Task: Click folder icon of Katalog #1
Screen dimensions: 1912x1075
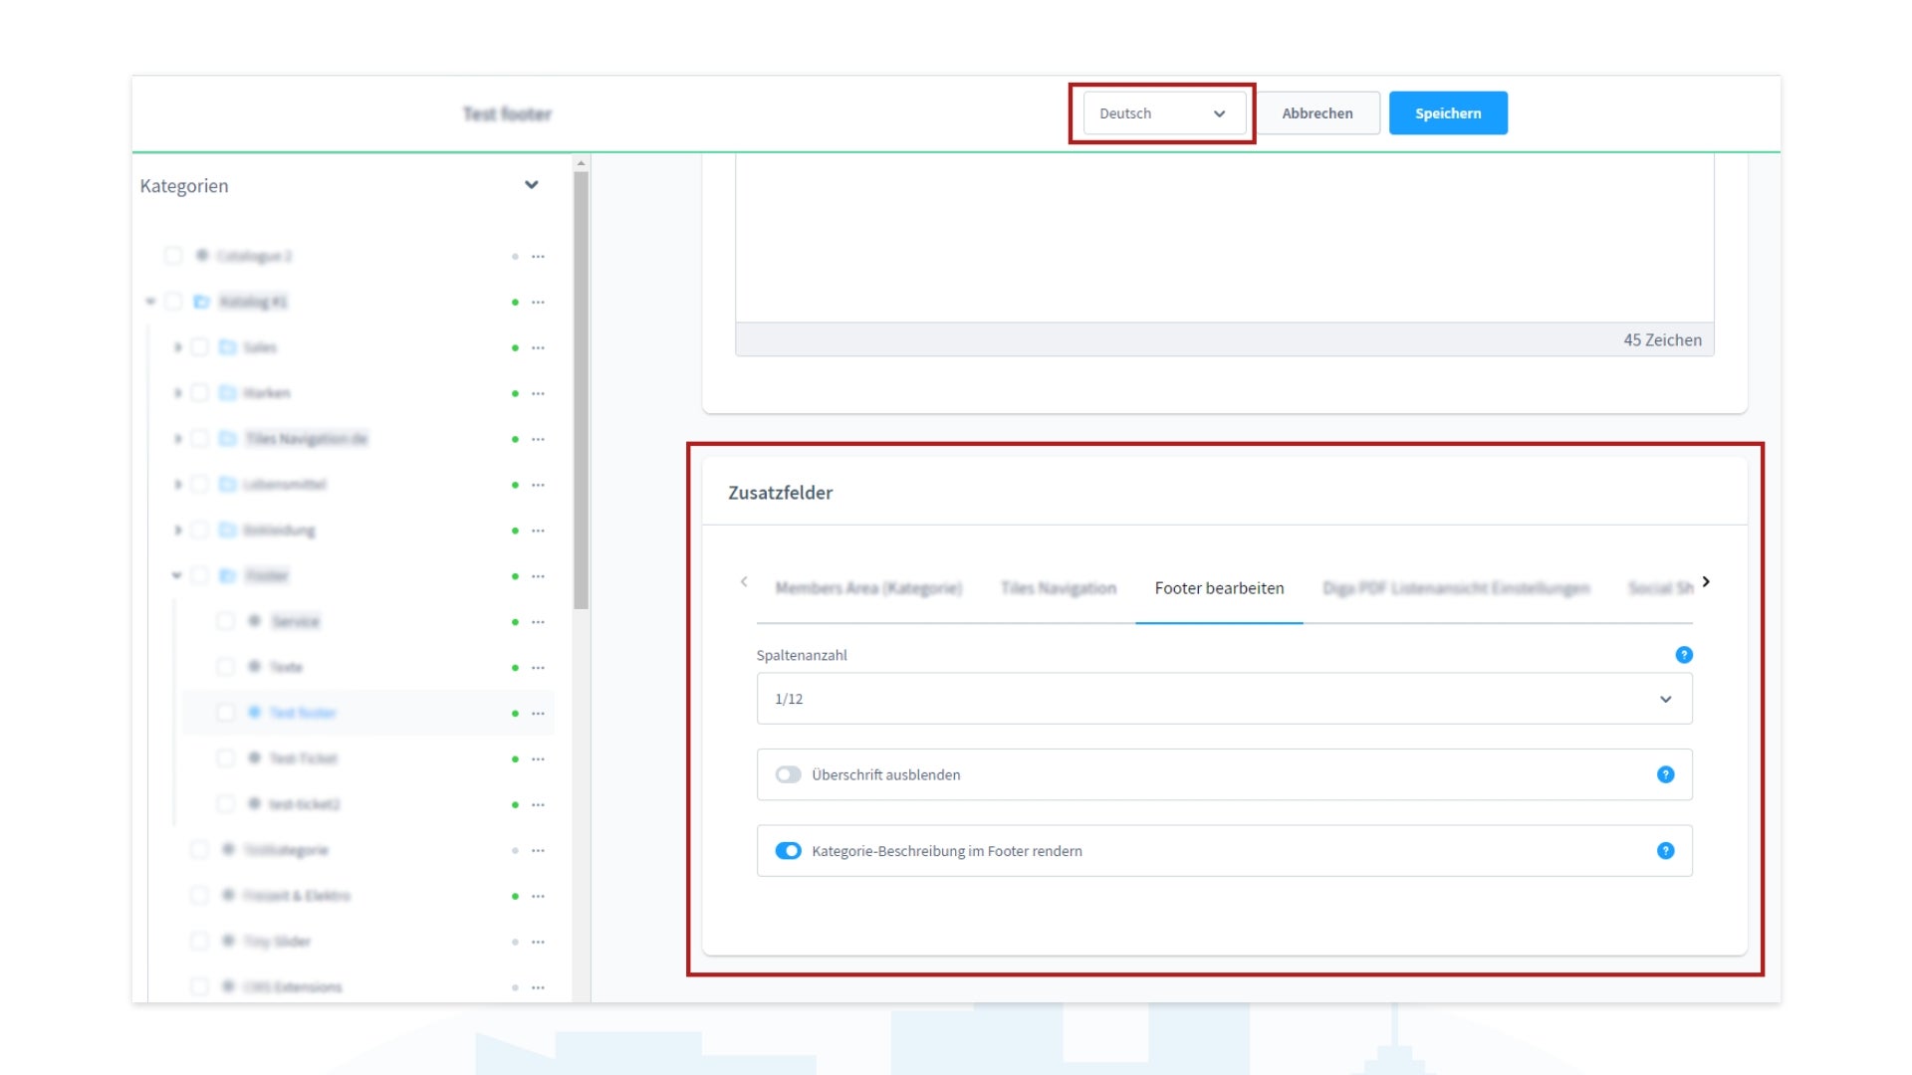Action: [x=201, y=302]
